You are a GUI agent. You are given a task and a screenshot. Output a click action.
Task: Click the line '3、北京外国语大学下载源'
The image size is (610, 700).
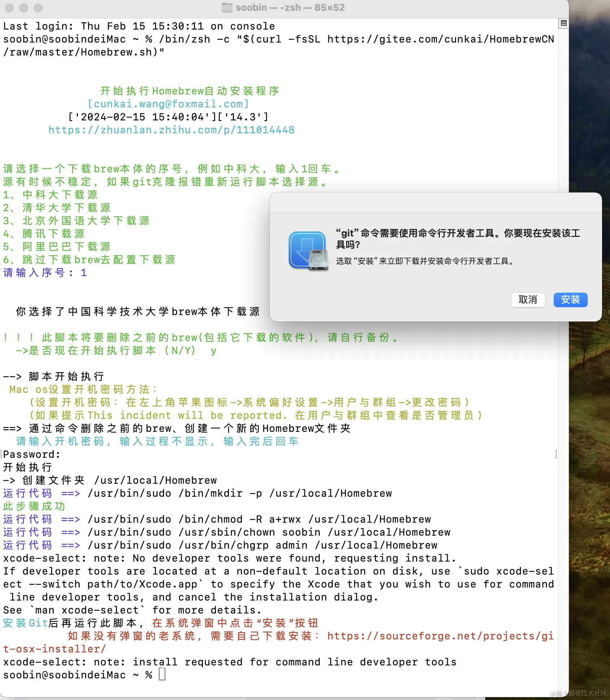point(76,221)
